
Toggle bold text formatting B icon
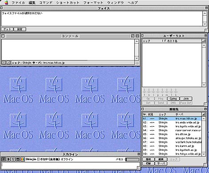pos(8,159)
